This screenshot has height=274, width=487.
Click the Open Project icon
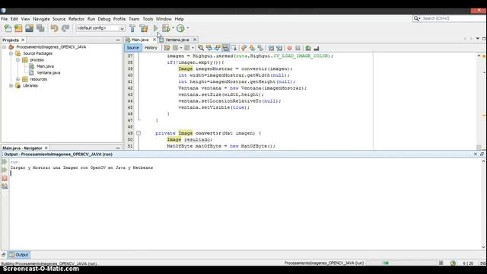pos(29,28)
